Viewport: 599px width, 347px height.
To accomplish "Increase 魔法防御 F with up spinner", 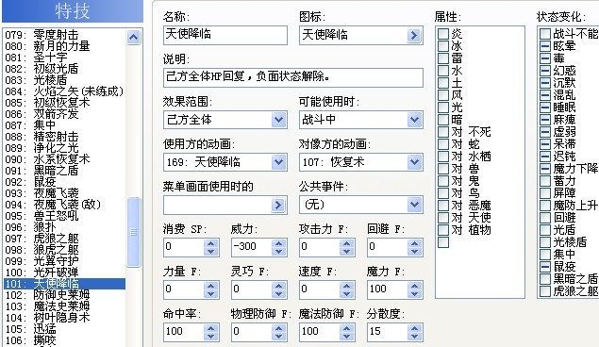I will pyautogui.click(x=346, y=328).
